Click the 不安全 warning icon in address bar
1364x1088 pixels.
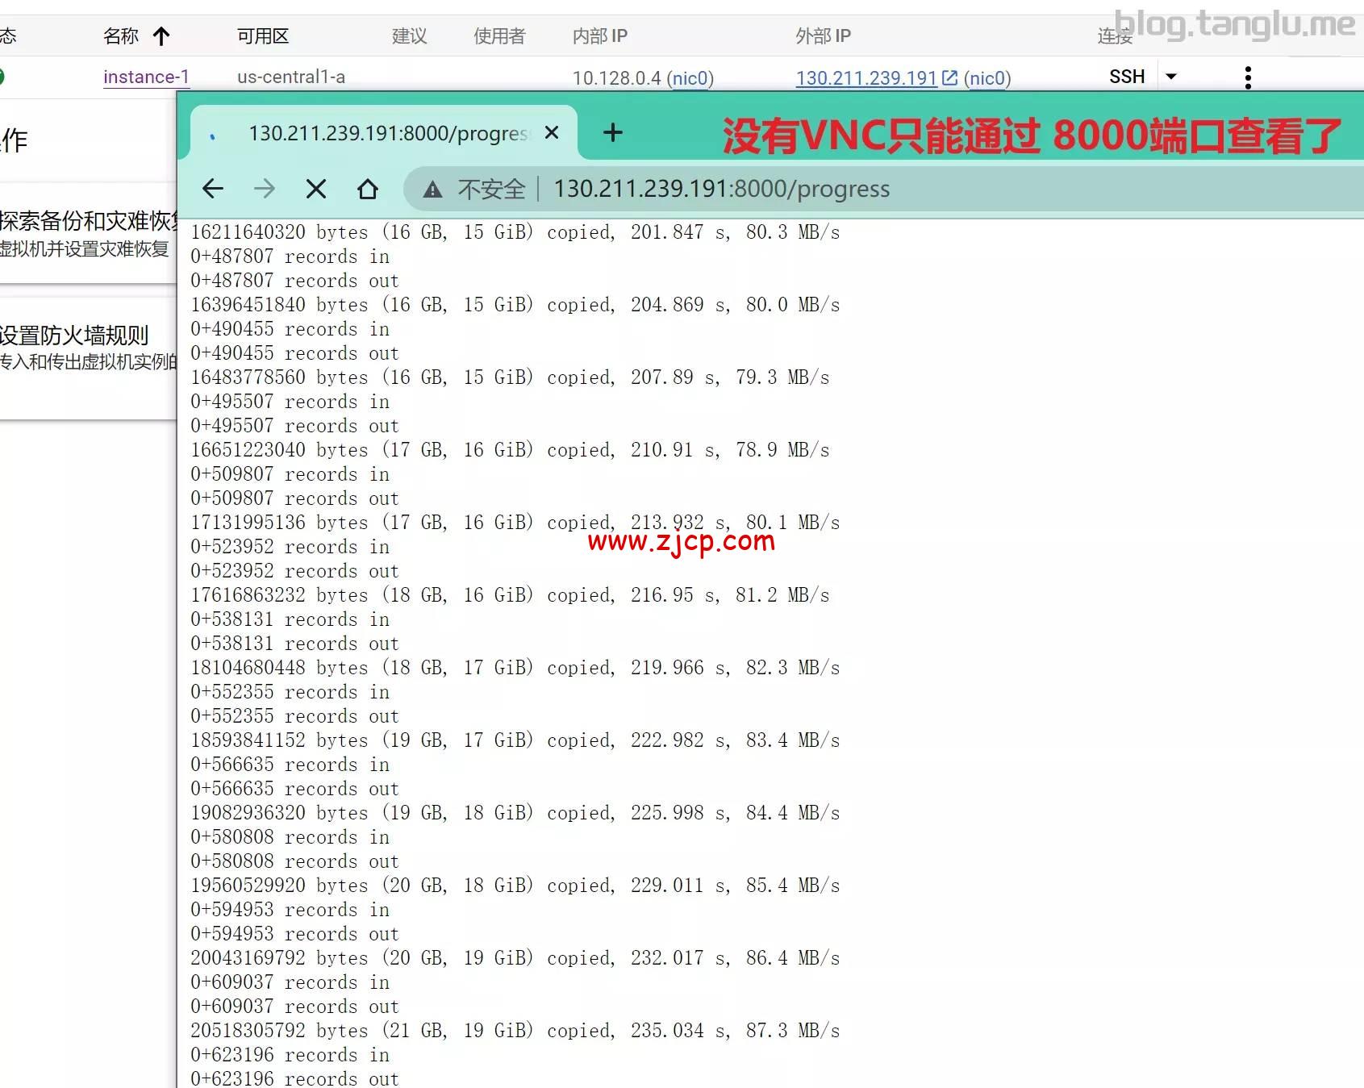point(433,188)
